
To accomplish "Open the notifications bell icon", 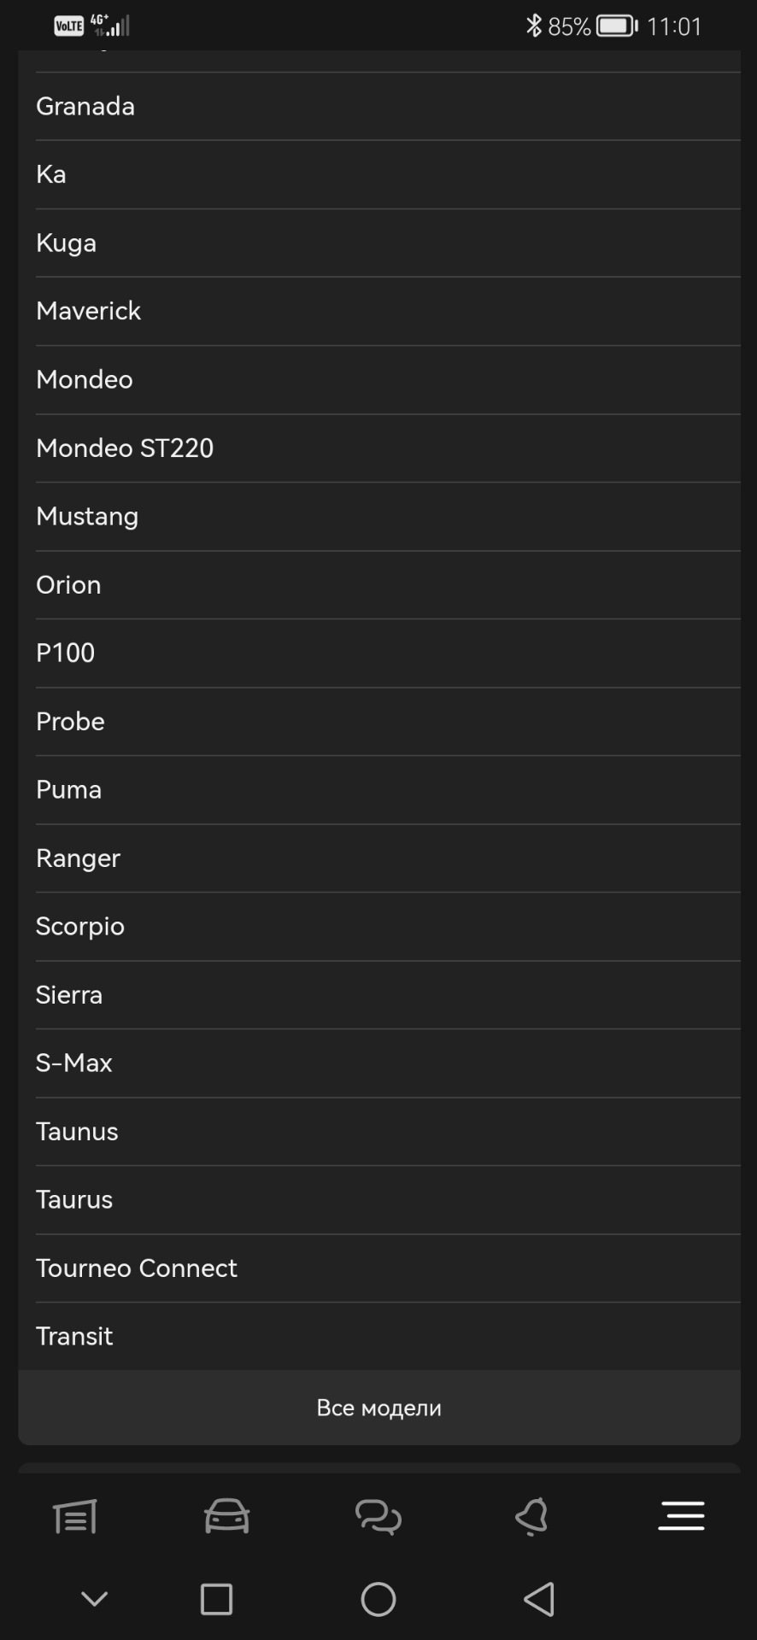I will click(531, 1517).
